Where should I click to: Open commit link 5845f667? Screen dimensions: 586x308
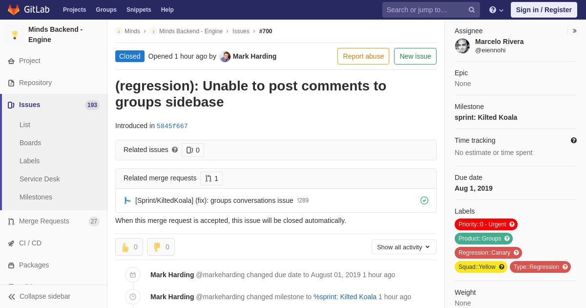(x=172, y=126)
